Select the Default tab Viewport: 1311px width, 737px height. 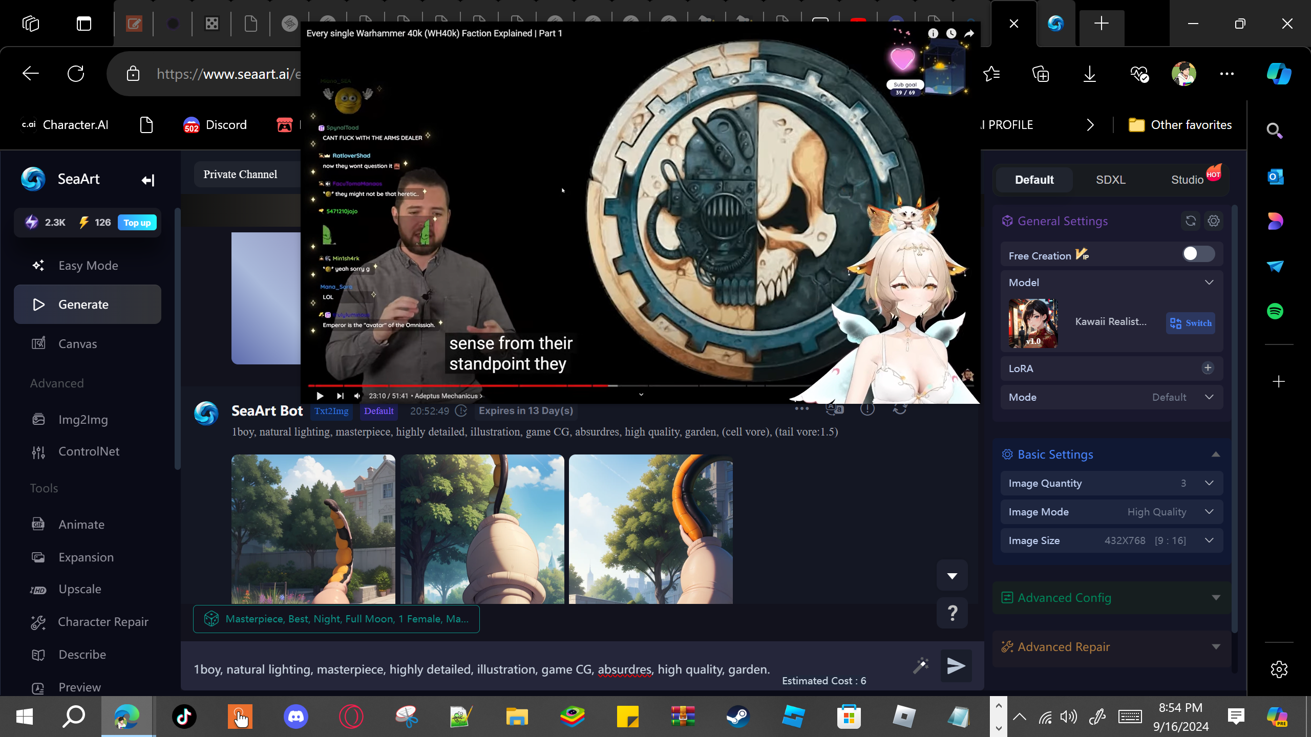click(1034, 180)
